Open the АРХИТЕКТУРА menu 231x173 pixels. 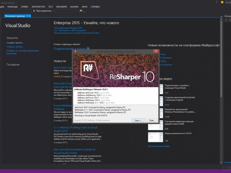[38, 7]
